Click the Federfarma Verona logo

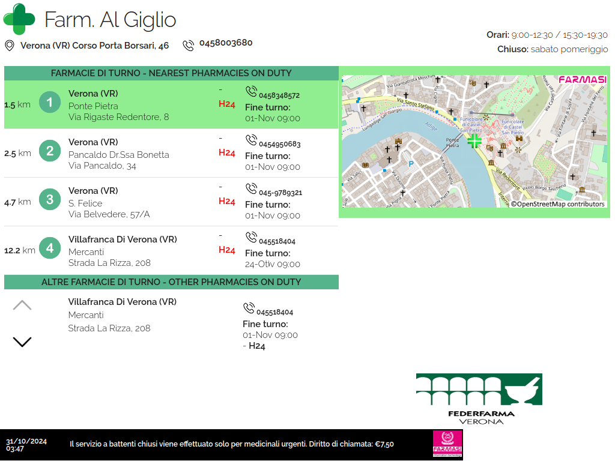coord(479,399)
